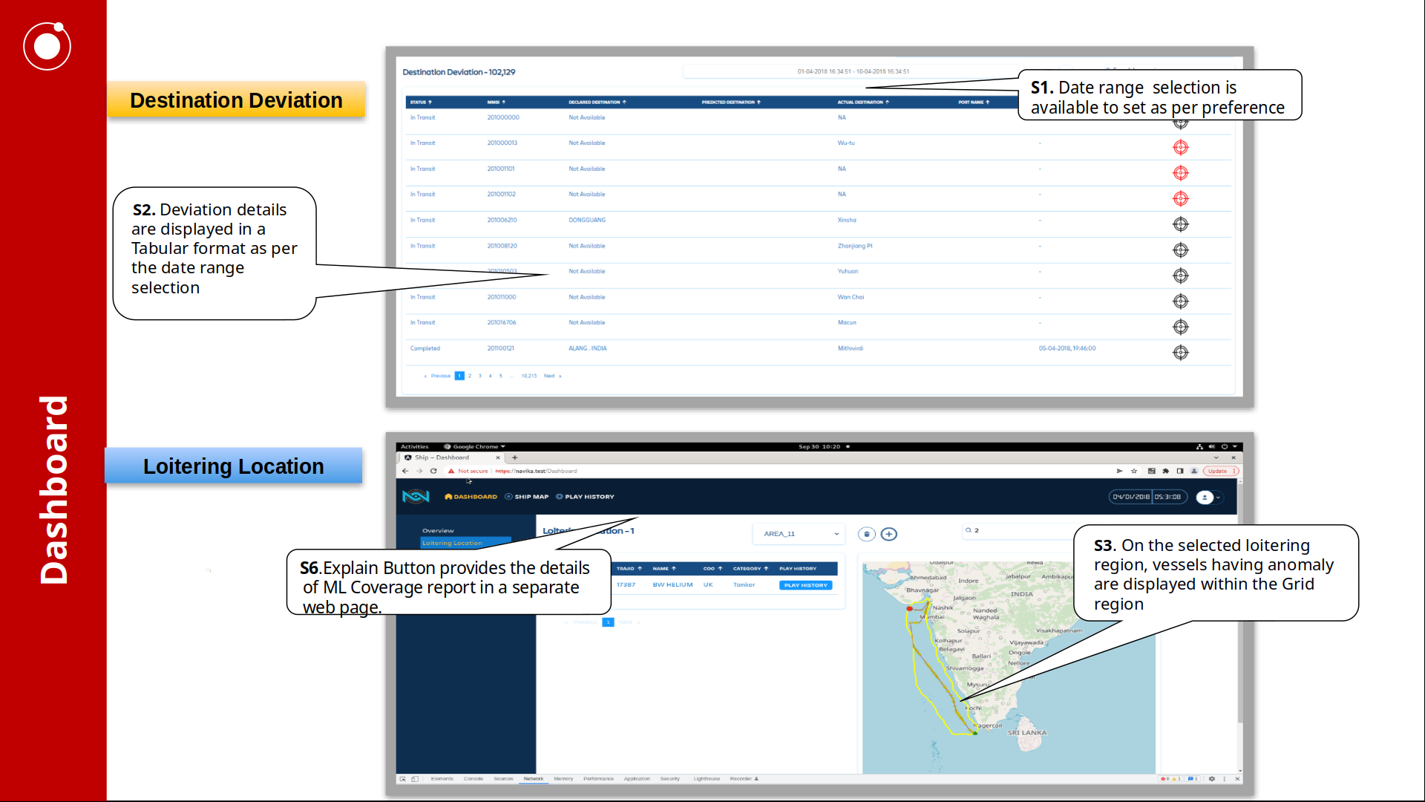
Task: Open the Google Chrome application menu
Action: click(x=475, y=447)
